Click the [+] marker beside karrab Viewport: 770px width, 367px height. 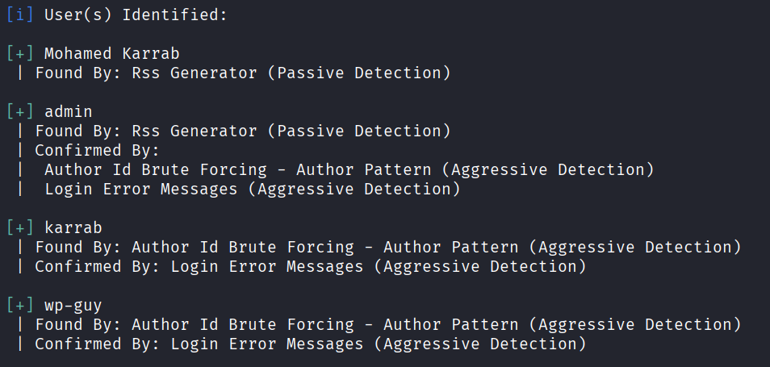(20, 227)
